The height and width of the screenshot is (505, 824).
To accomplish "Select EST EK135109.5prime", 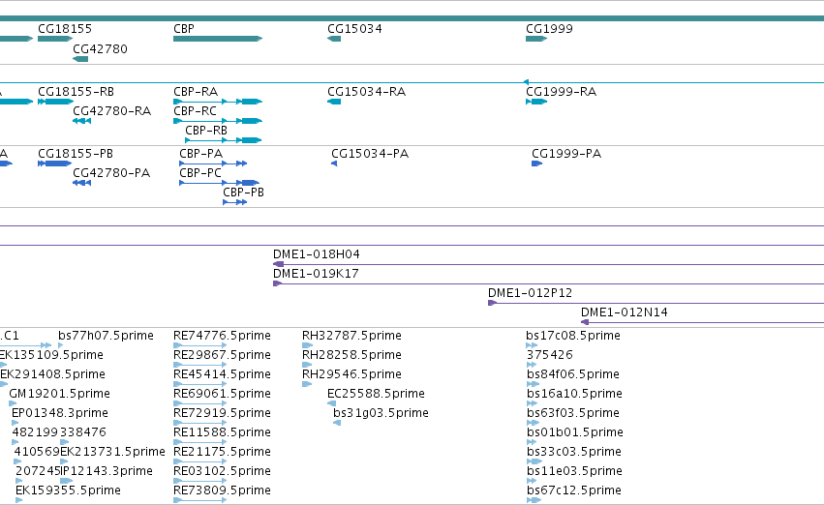I will (51, 355).
